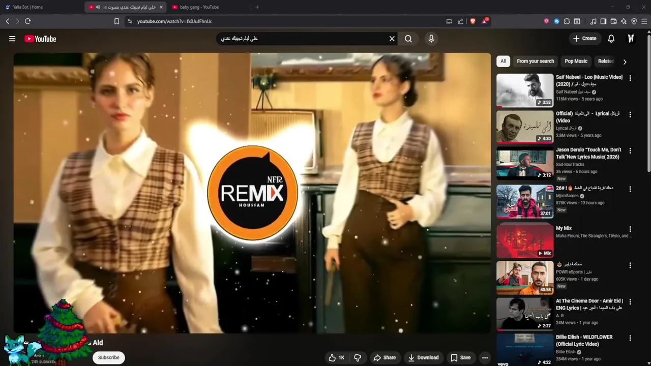Share this video

pyautogui.click(x=384, y=357)
